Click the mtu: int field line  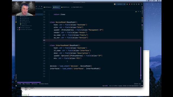(x=67, y=58)
